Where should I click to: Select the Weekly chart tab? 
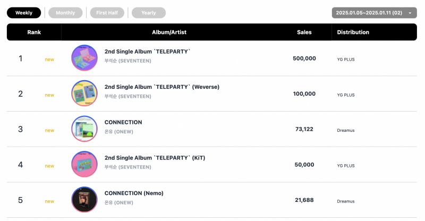24,13
